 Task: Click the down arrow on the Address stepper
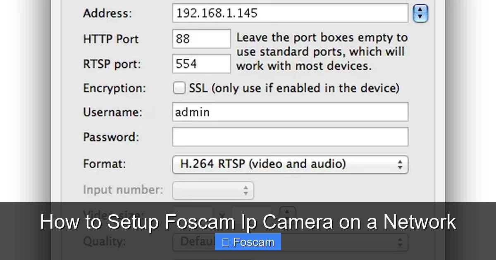(x=421, y=17)
